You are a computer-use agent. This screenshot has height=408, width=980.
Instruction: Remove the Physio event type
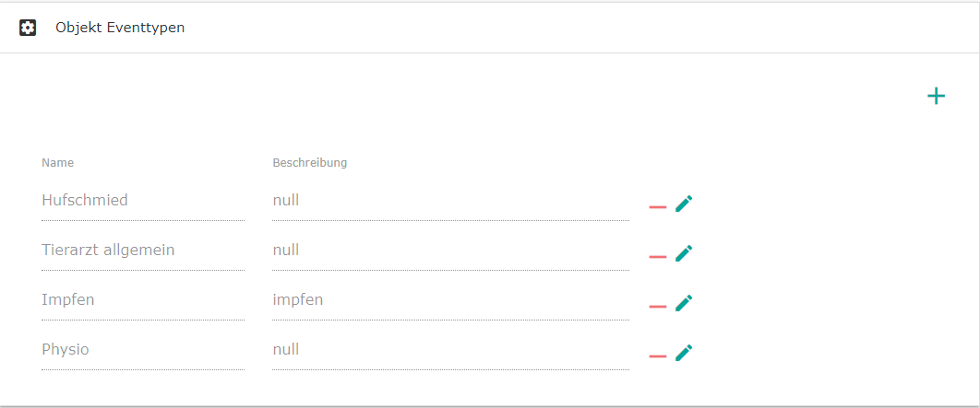[657, 356]
